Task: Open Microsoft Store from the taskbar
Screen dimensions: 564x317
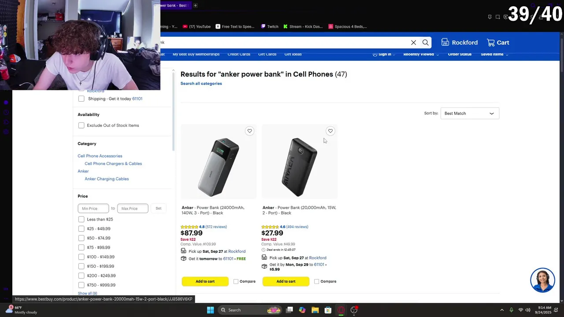Action: [328, 310]
